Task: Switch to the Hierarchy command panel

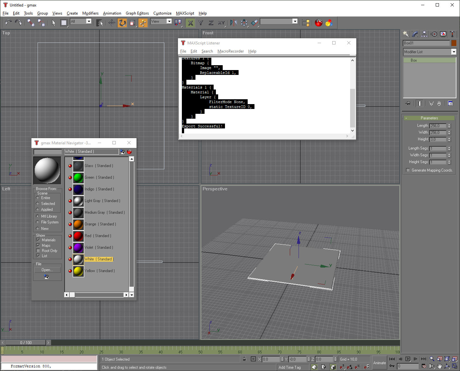Action: tap(424, 34)
